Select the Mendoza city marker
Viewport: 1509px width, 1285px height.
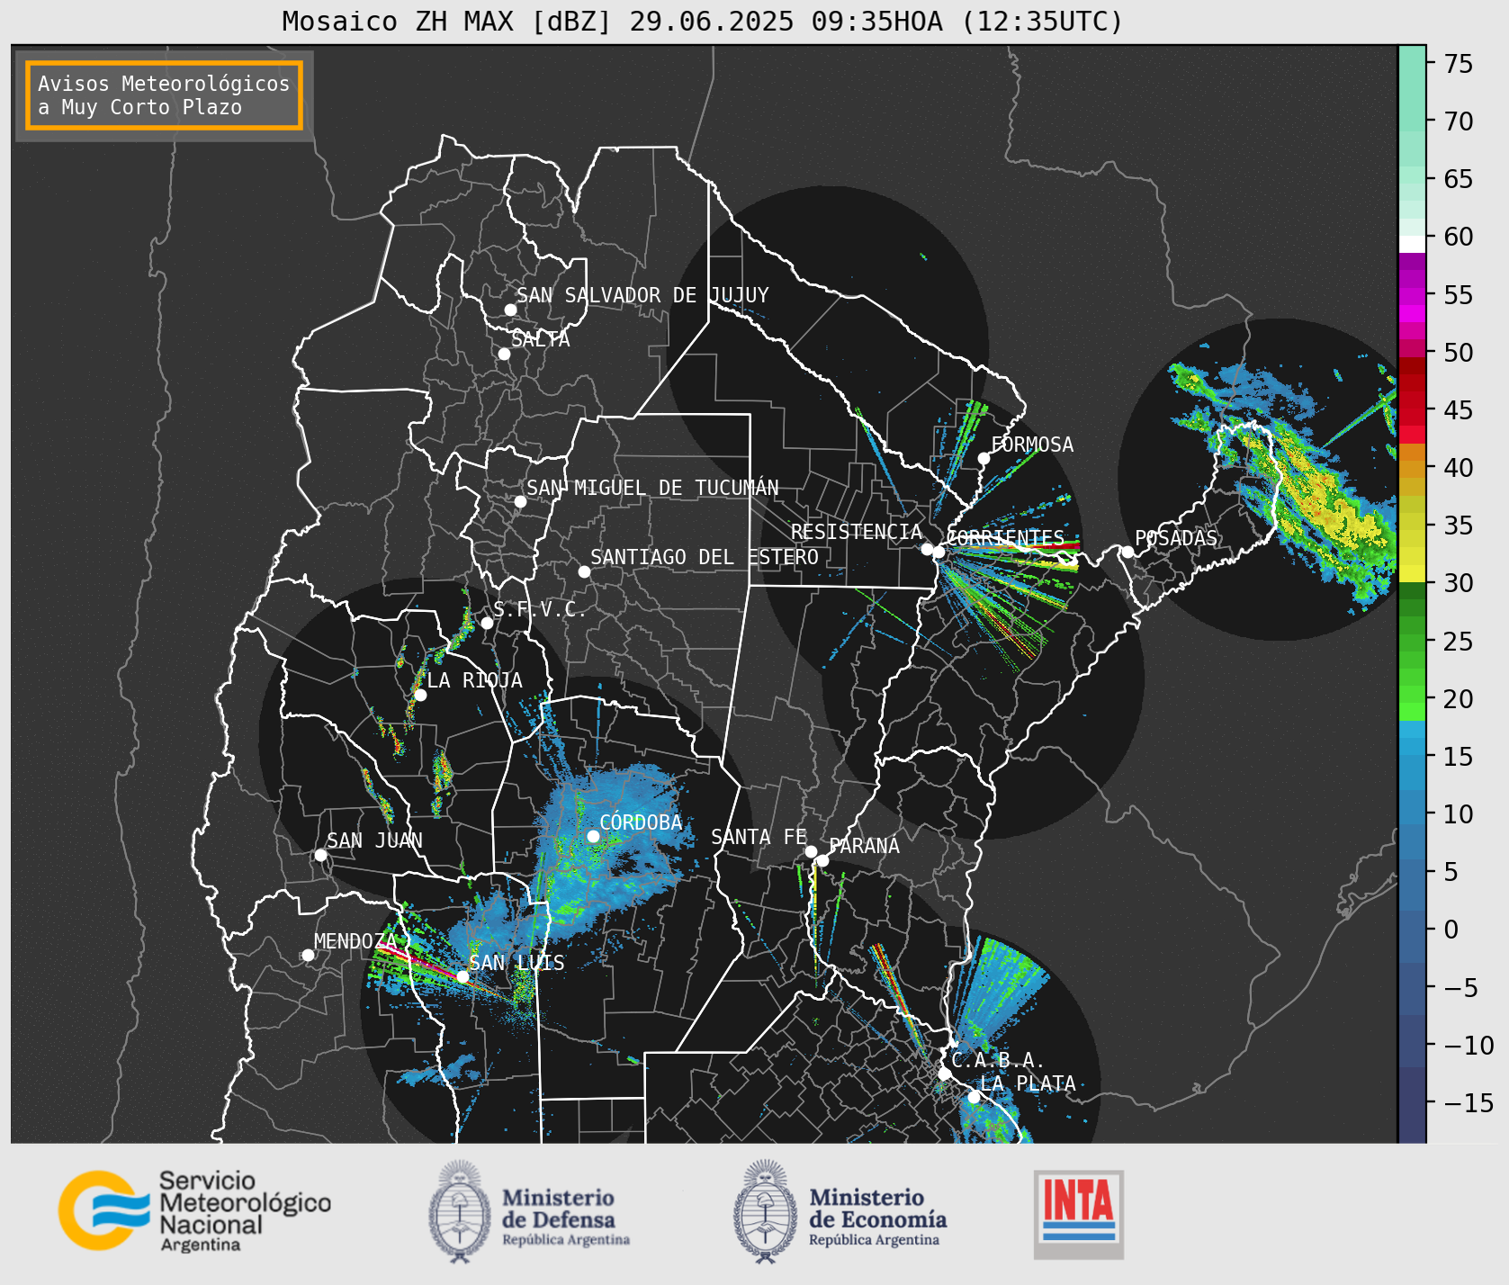point(308,955)
